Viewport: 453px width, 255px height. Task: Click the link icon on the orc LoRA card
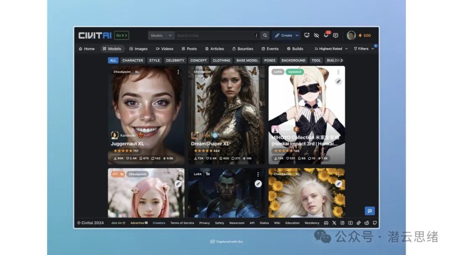tap(258, 184)
